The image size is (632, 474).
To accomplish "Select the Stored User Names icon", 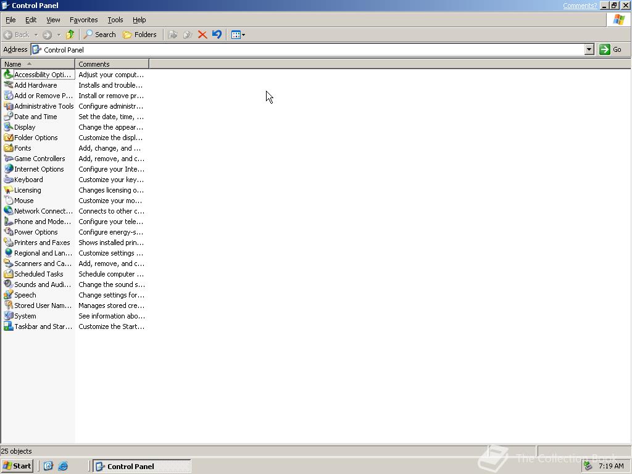I will click(9, 305).
